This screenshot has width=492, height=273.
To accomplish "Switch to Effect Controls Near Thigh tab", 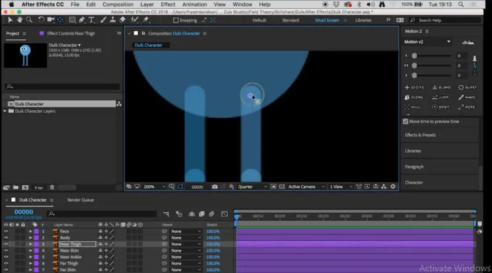I will tap(71, 33).
